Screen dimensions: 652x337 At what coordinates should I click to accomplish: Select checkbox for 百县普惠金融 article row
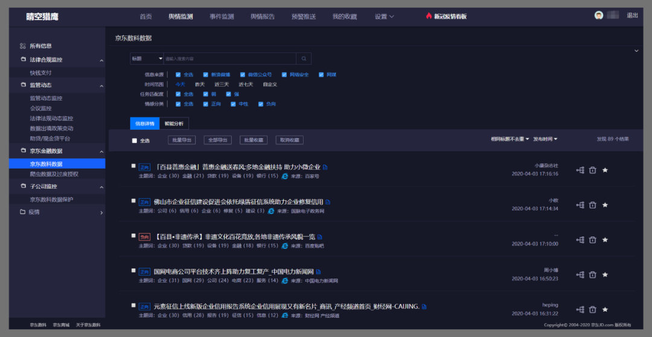click(133, 166)
